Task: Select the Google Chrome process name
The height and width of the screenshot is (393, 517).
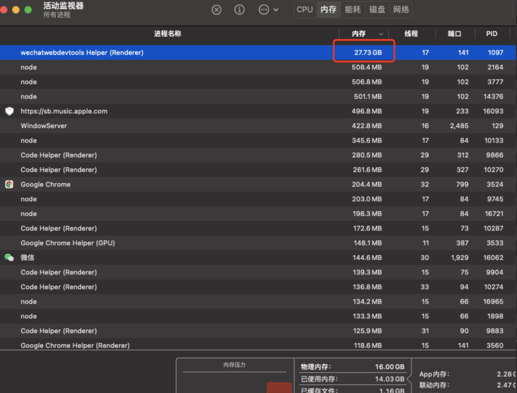Action: click(45, 184)
